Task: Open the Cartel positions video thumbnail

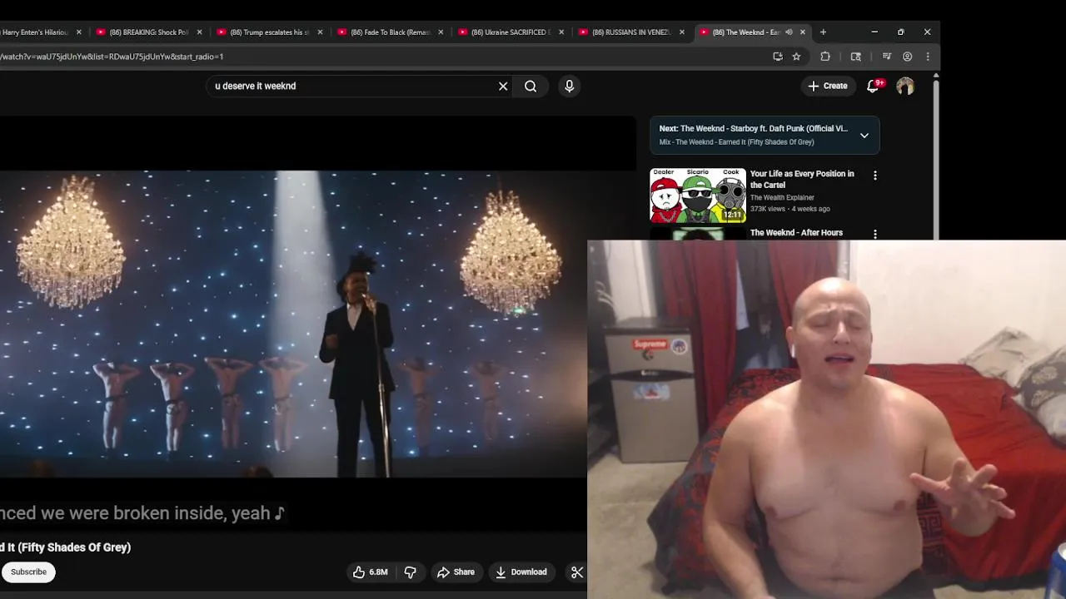Action: [698, 196]
